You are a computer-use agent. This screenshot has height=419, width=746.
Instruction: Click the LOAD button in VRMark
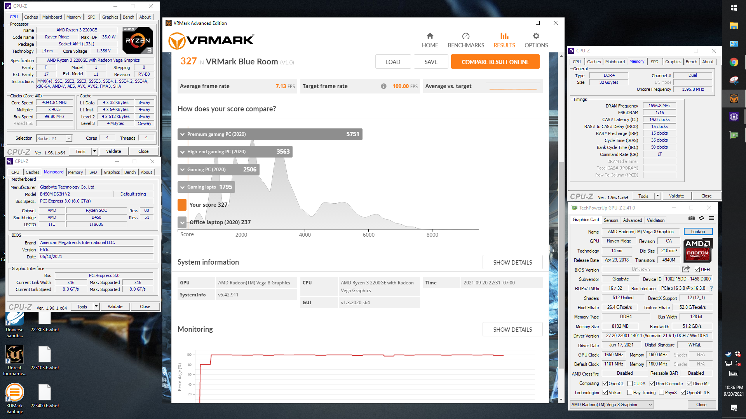(x=393, y=62)
